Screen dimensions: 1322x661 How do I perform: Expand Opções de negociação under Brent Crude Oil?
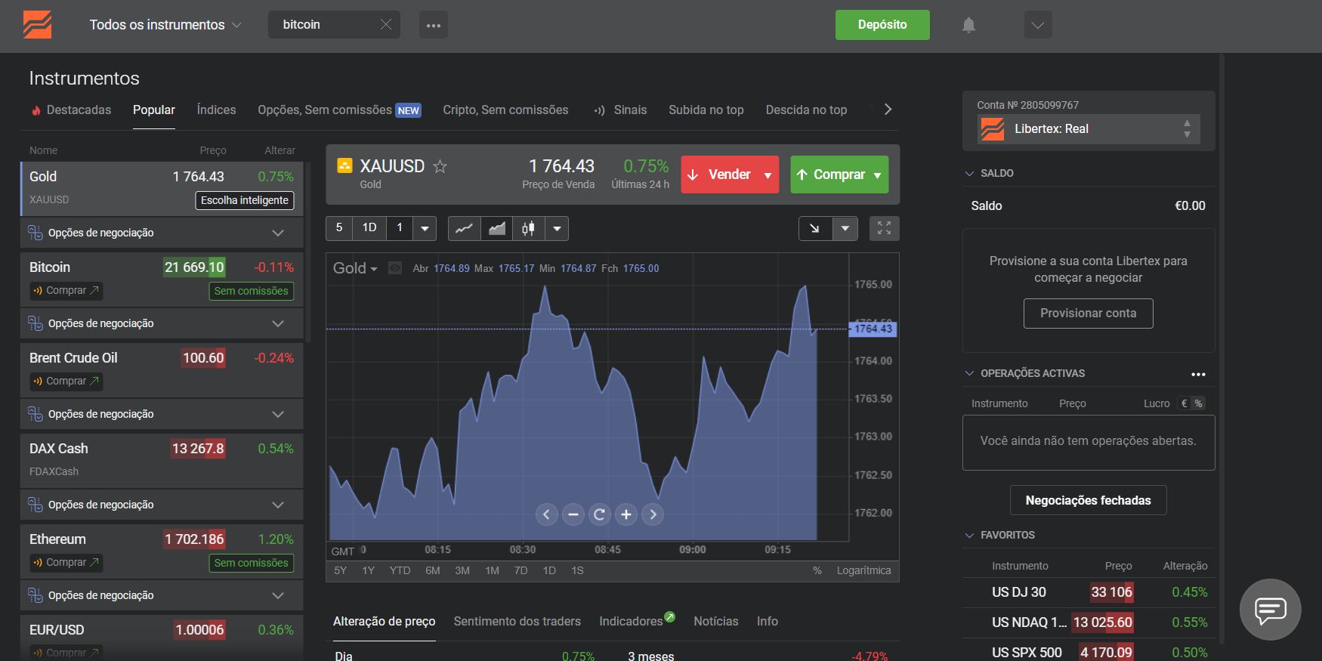pyautogui.click(x=162, y=414)
